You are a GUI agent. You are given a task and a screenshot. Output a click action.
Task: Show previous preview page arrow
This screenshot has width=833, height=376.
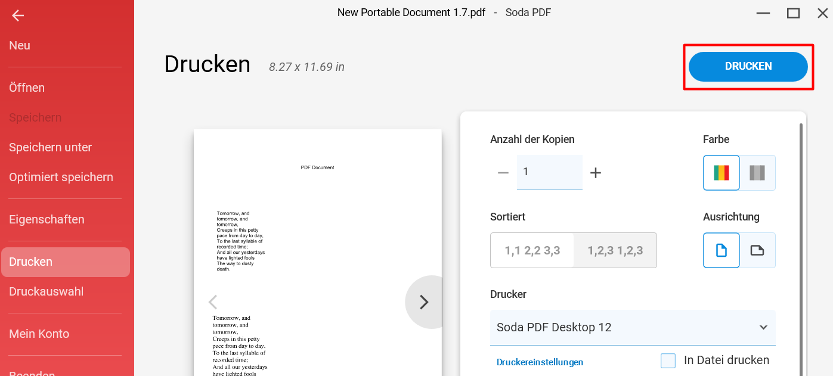click(x=212, y=302)
